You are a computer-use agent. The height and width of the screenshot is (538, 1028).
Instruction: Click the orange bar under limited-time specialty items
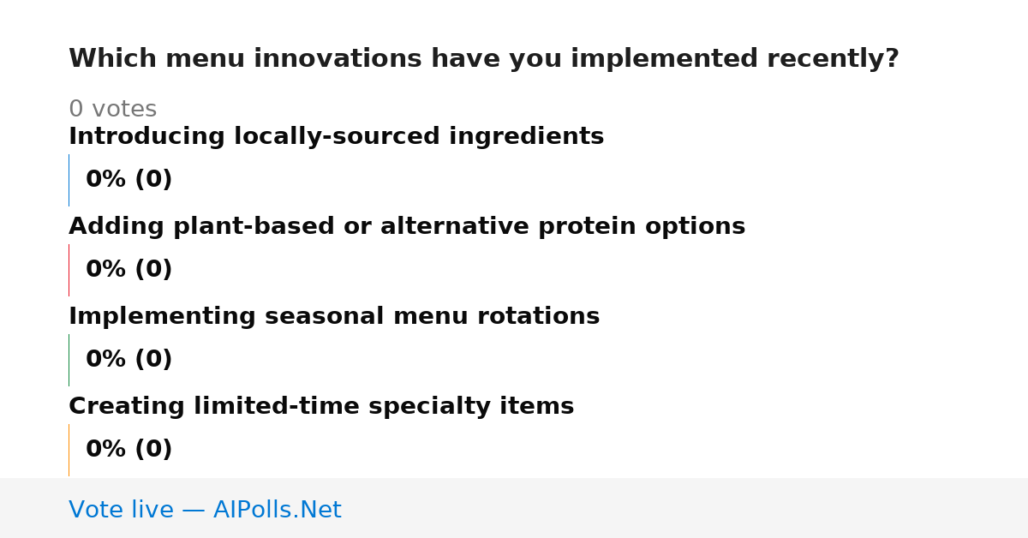pyautogui.click(x=69, y=450)
